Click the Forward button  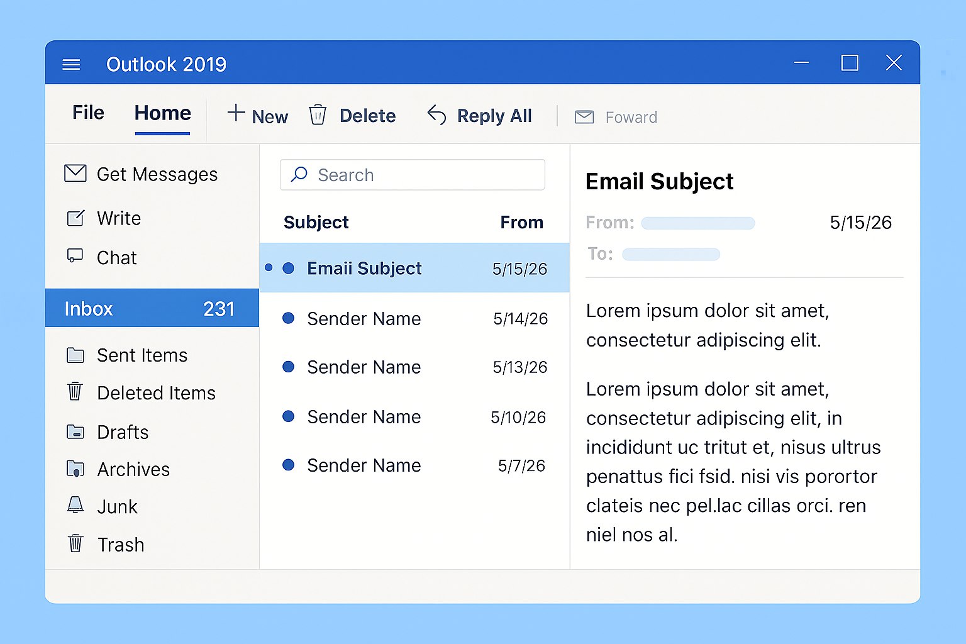pyautogui.click(x=631, y=117)
